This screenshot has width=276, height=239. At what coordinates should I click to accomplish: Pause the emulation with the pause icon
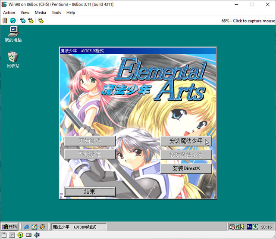tap(5, 21)
